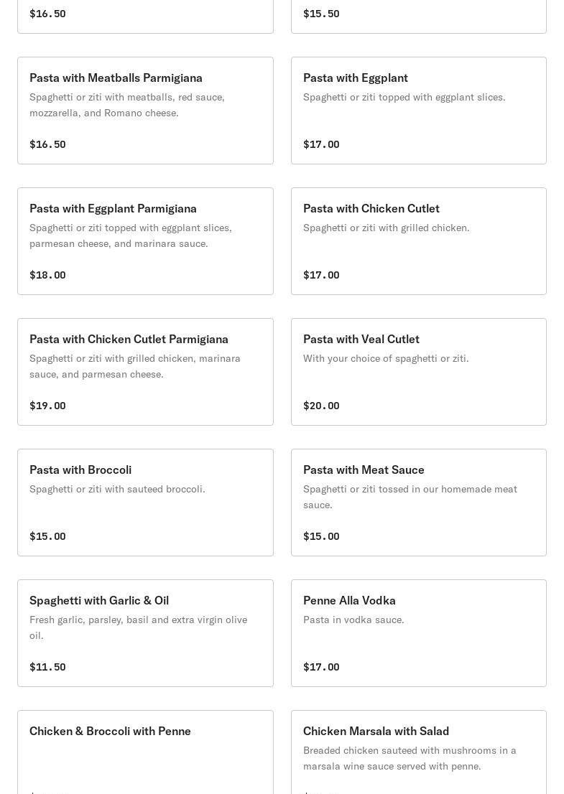
Task: Select the Pasta with Eggplant card
Action: [418, 111]
